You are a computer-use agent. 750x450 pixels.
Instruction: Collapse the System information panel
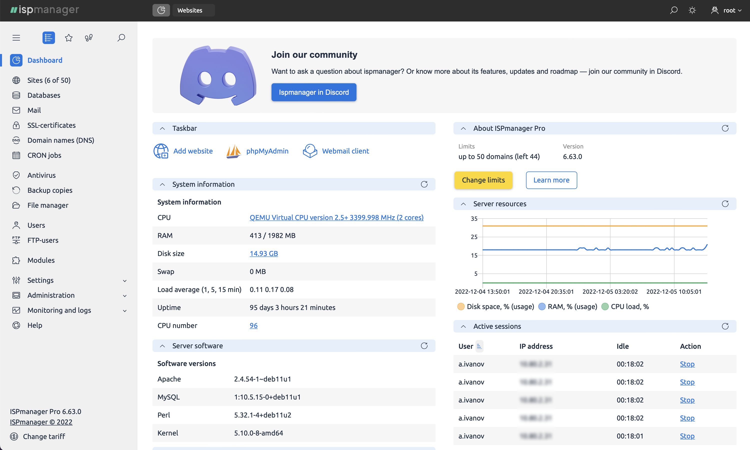click(162, 184)
